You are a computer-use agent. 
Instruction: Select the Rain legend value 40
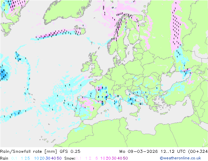tap(53, 158)
